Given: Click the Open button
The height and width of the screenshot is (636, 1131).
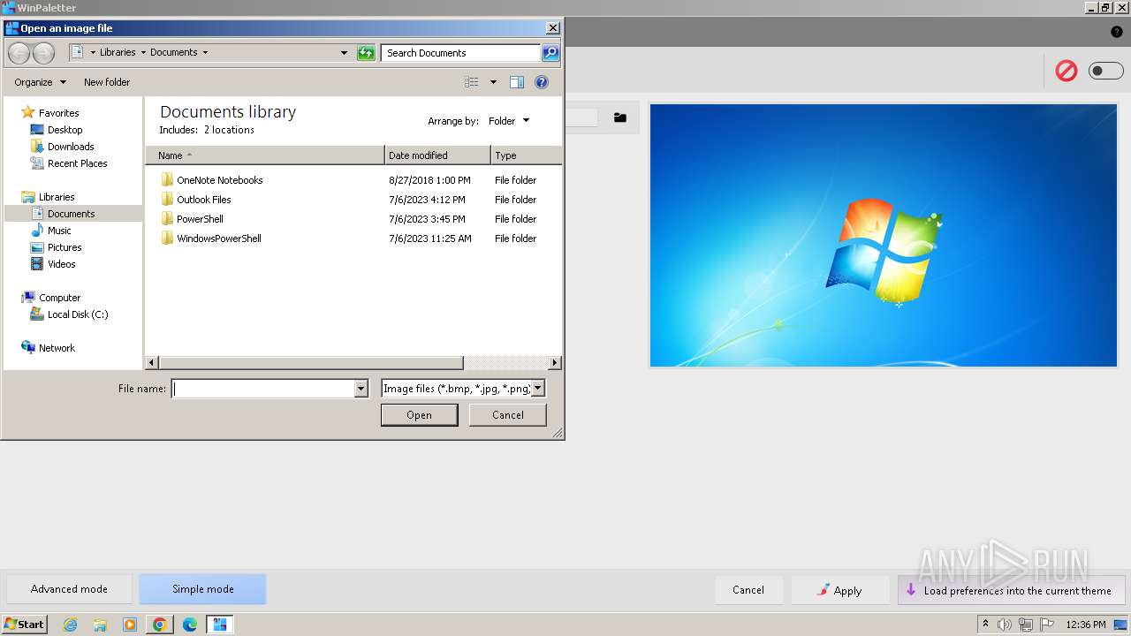Looking at the screenshot, I should [x=419, y=415].
